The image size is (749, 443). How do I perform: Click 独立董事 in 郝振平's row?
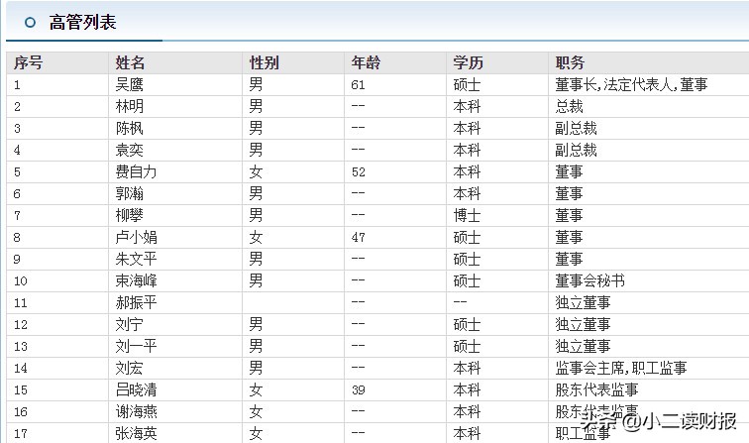(583, 302)
